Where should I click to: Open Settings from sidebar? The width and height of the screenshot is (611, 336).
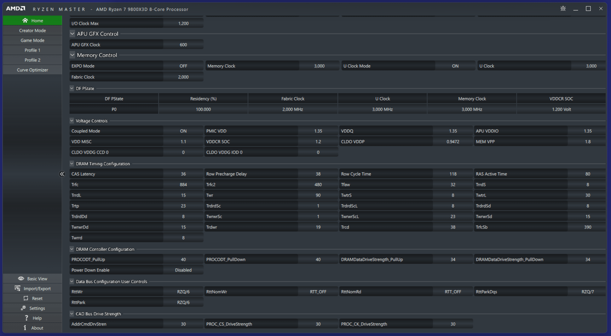click(32, 308)
